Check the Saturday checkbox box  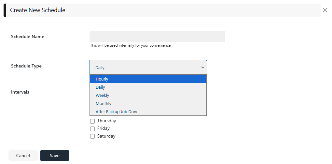92,136
